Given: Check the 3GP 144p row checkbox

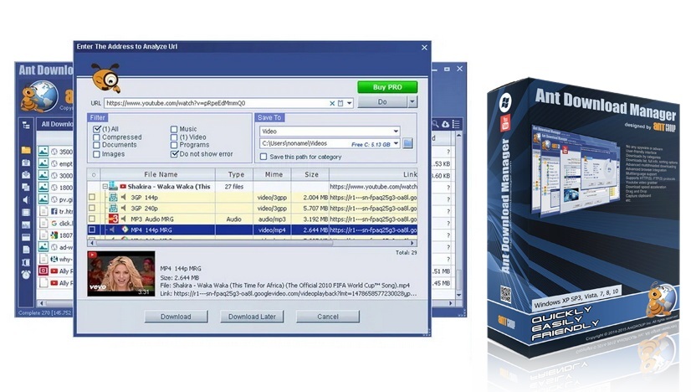Looking at the screenshot, I should [x=92, y=197].
